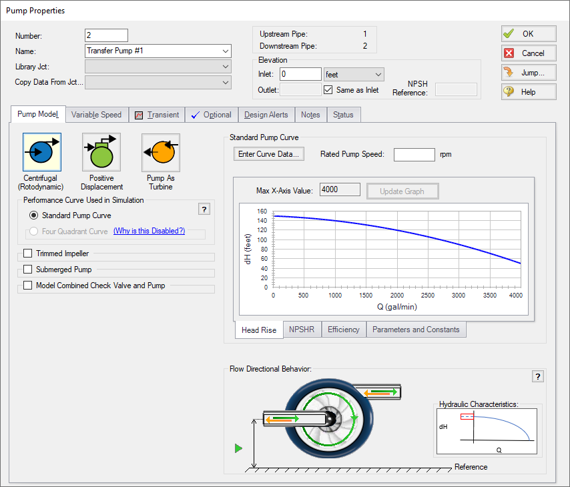Select the Positive Displacement pump icon
The height and width of the screenshot is (487, 570).
point(101,151)
